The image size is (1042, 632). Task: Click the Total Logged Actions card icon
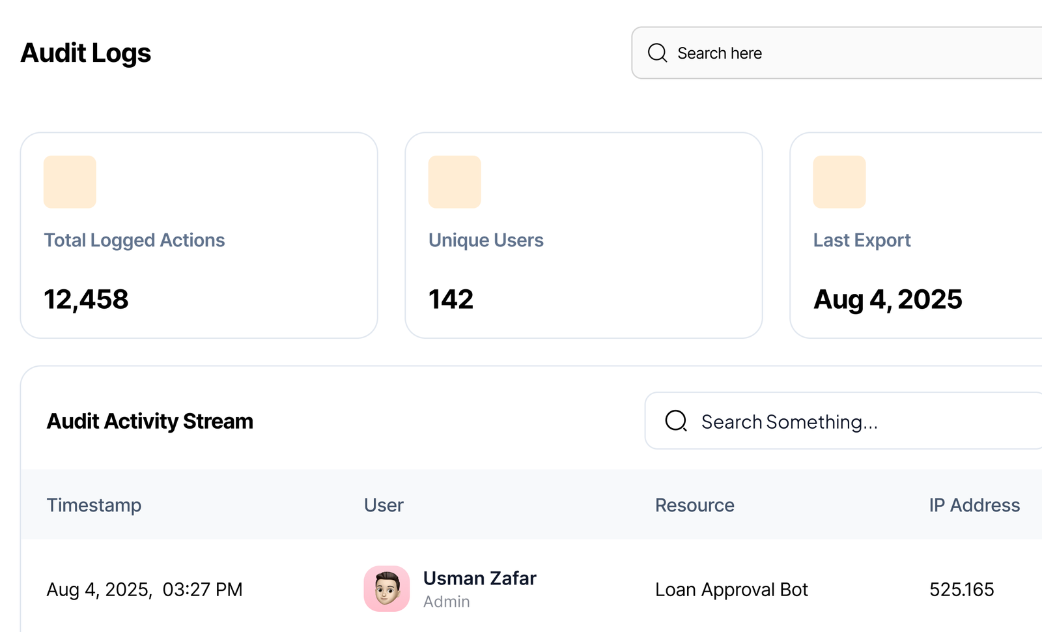point(70,182)
